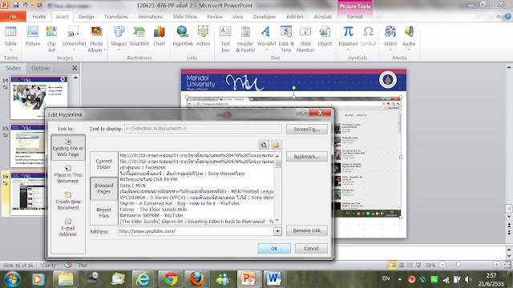Open Clip Art pane
This screenshot has height=288, width=513.
(x=51, y=39)
